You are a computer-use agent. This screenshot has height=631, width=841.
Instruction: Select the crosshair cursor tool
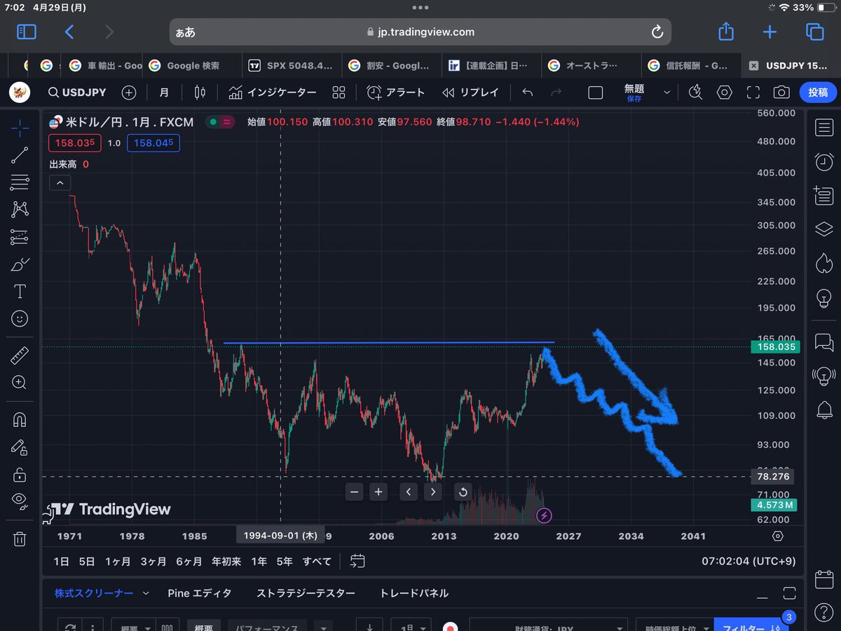click(x=20, y=129)
